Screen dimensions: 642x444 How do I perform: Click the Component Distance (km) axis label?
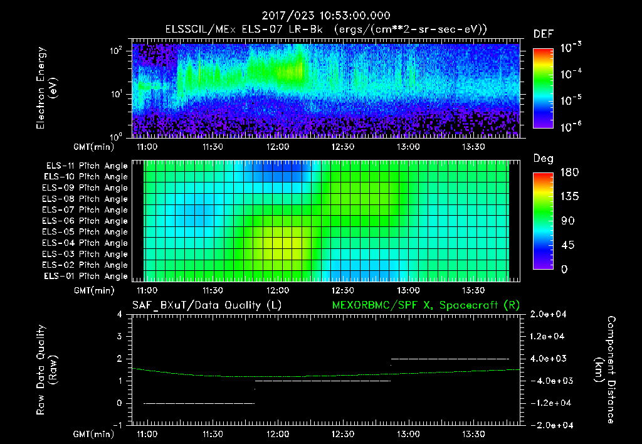click(x=605, y=370)
